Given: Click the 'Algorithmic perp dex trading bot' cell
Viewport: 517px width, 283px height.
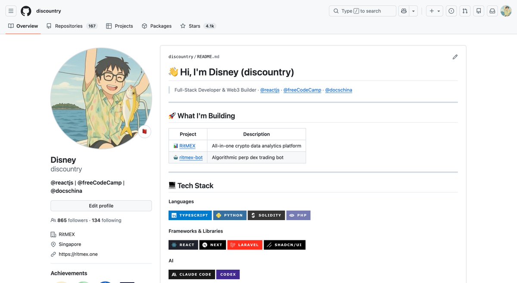Looking at the screenshot, I should (x=256, y=158).
